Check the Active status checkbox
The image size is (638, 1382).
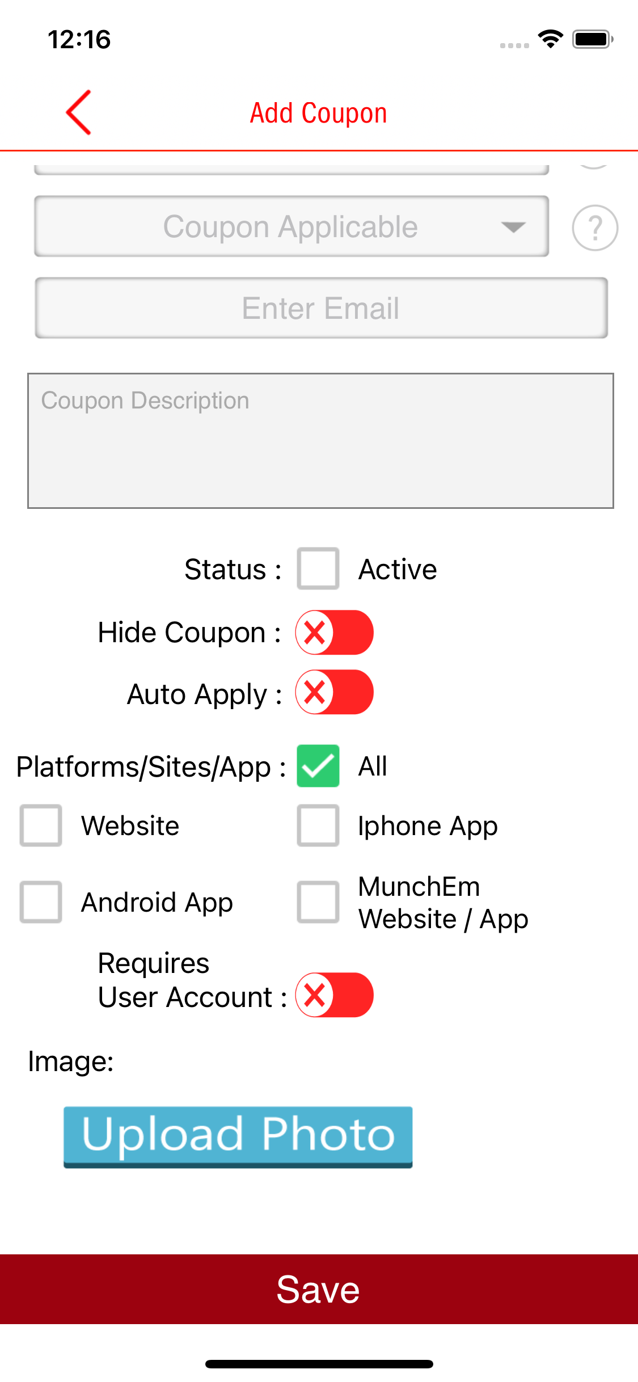pos(318,568)
